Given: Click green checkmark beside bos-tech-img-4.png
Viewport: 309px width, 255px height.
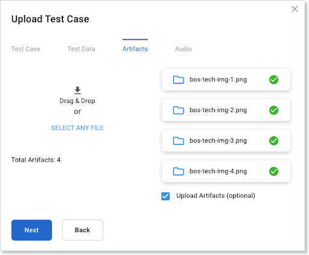Looking at the screenshot, I should point(273,171).
